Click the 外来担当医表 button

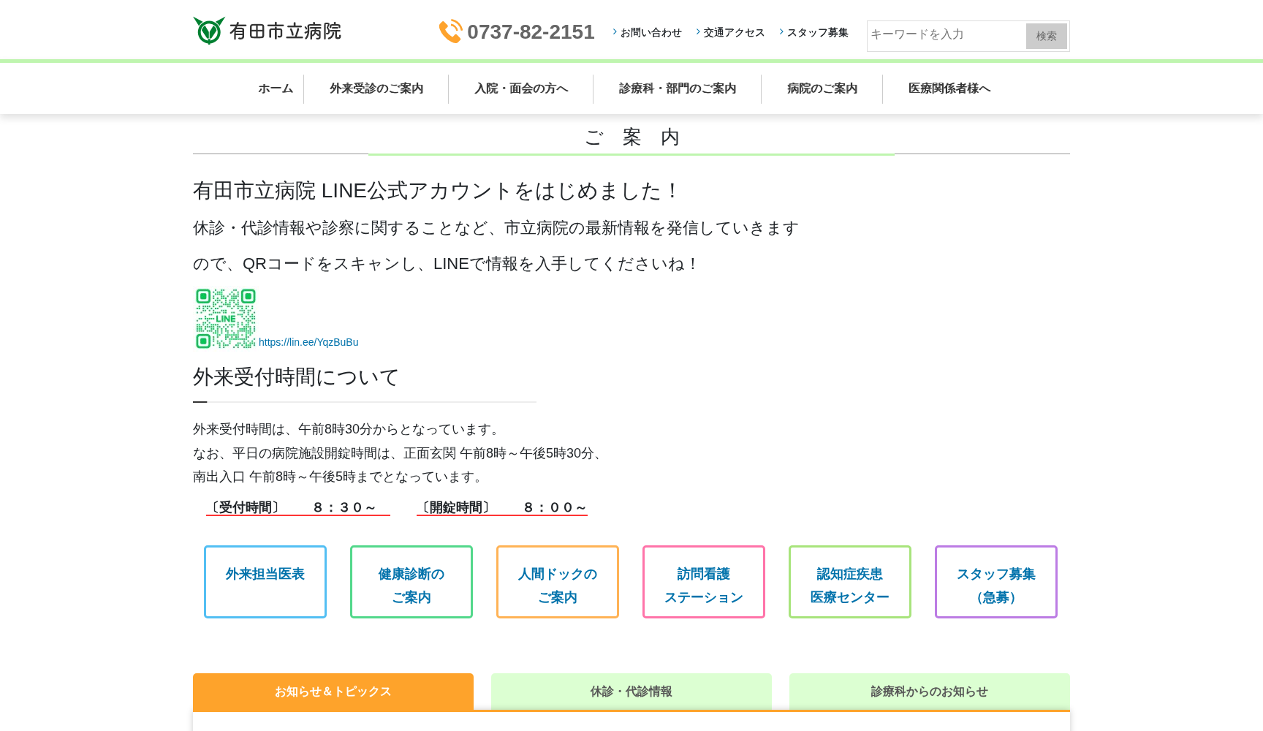265,582
